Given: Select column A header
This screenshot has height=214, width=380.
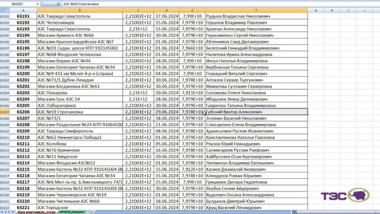Looking at the screenshot, I should point(23,10).
